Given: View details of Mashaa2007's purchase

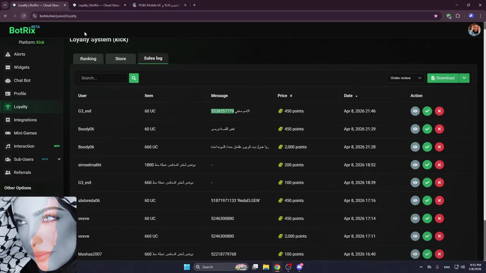Looking at the screenshot, I should [x=415, y=254].
